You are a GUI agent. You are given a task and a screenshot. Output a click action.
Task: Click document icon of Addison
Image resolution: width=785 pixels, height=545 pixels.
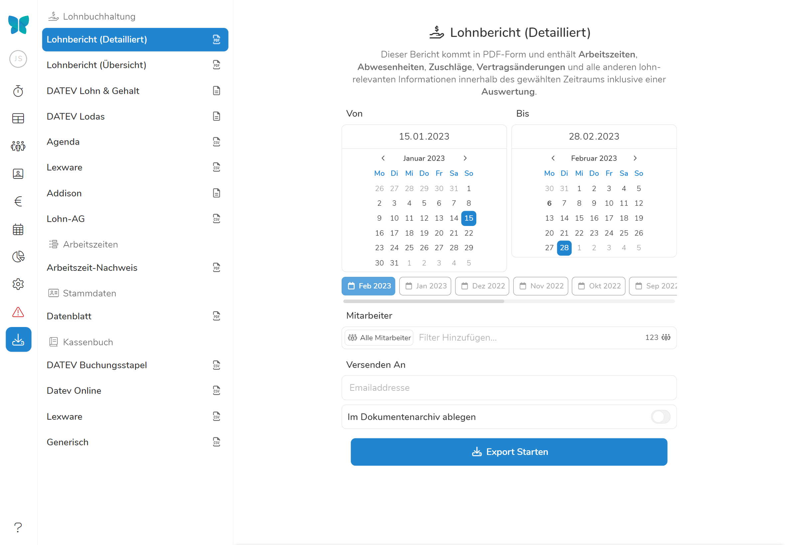216,193
